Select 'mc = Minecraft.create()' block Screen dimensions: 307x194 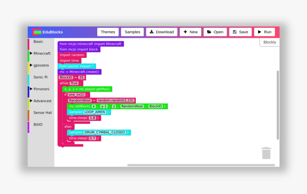click(x=80, y=72)
